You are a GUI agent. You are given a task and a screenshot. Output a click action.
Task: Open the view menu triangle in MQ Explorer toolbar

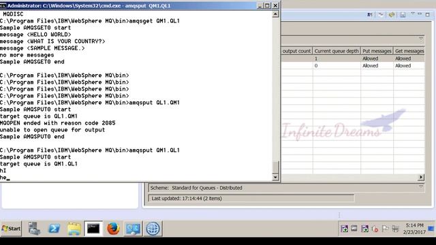coord(413,14)
